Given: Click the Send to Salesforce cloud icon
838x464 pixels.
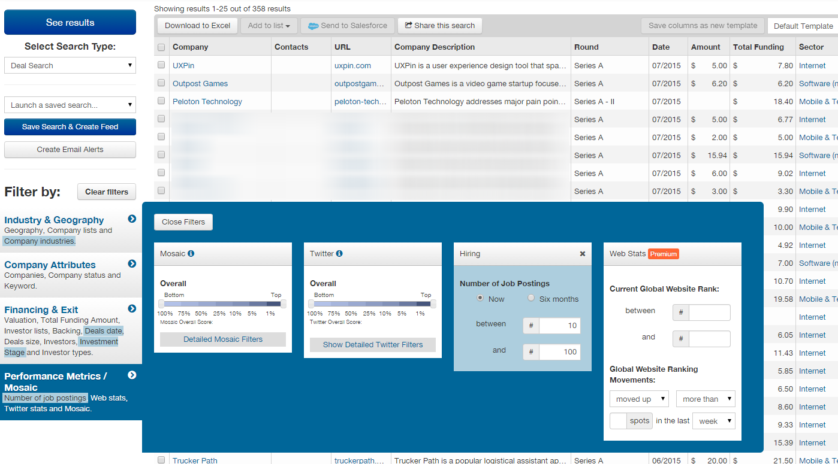Looking at the screenshot, I should 314,26.
